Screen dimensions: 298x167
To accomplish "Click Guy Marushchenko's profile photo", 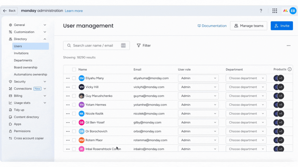I will pos(81,96).
